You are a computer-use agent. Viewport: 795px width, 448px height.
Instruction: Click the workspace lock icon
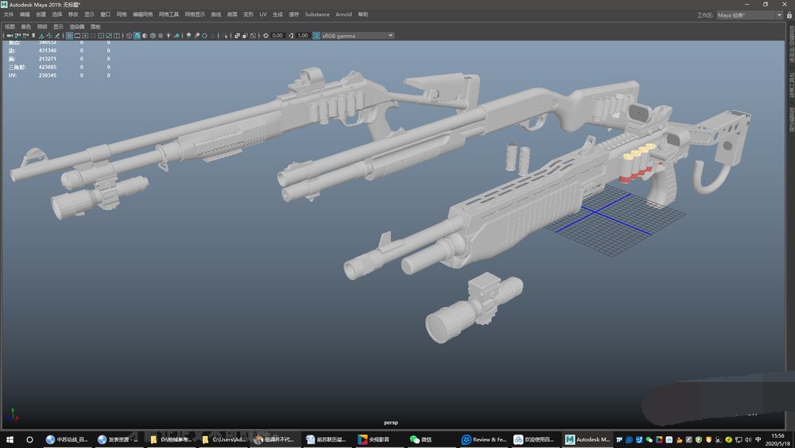click(x=789, y=15)
